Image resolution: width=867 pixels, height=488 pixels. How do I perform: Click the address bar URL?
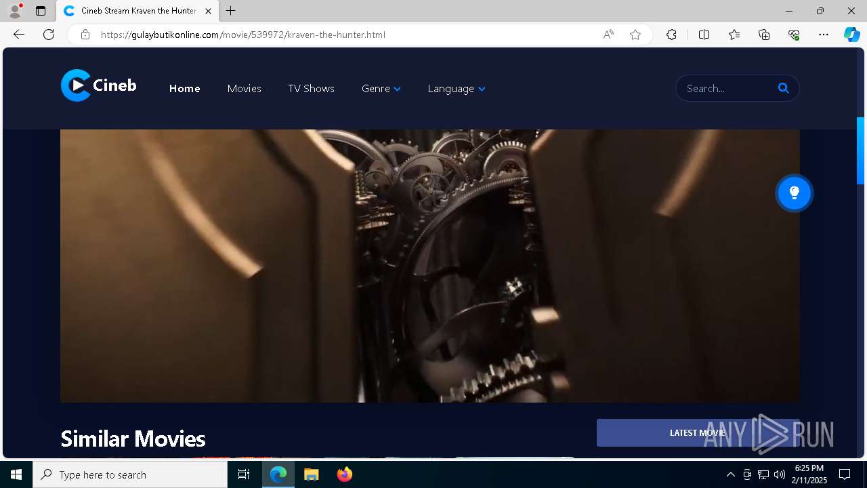243,35
